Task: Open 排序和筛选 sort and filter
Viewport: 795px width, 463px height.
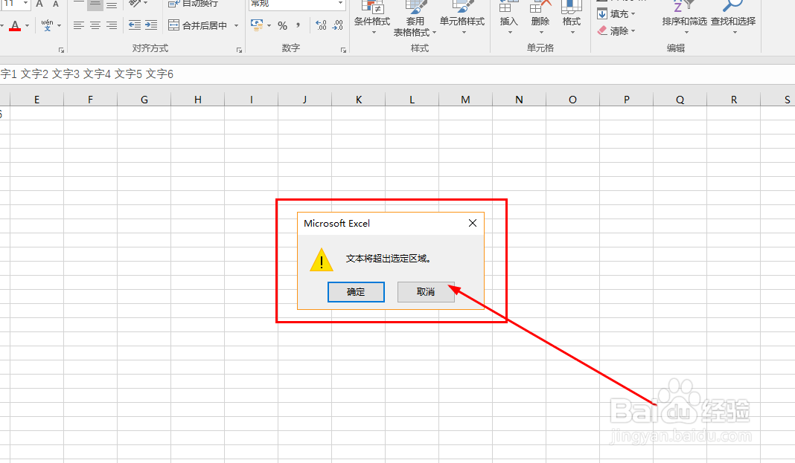Action: 684,19
